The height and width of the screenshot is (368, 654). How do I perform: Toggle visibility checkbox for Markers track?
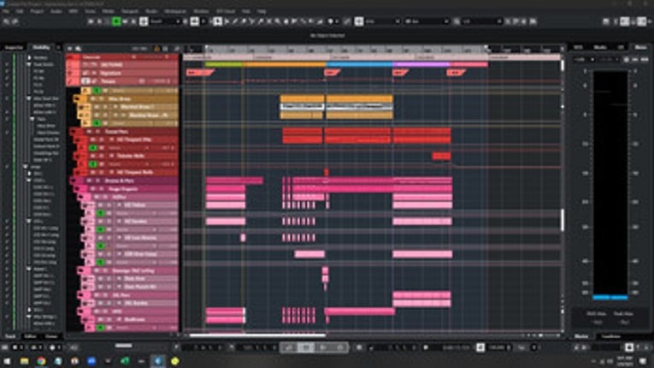pos(8,58)
